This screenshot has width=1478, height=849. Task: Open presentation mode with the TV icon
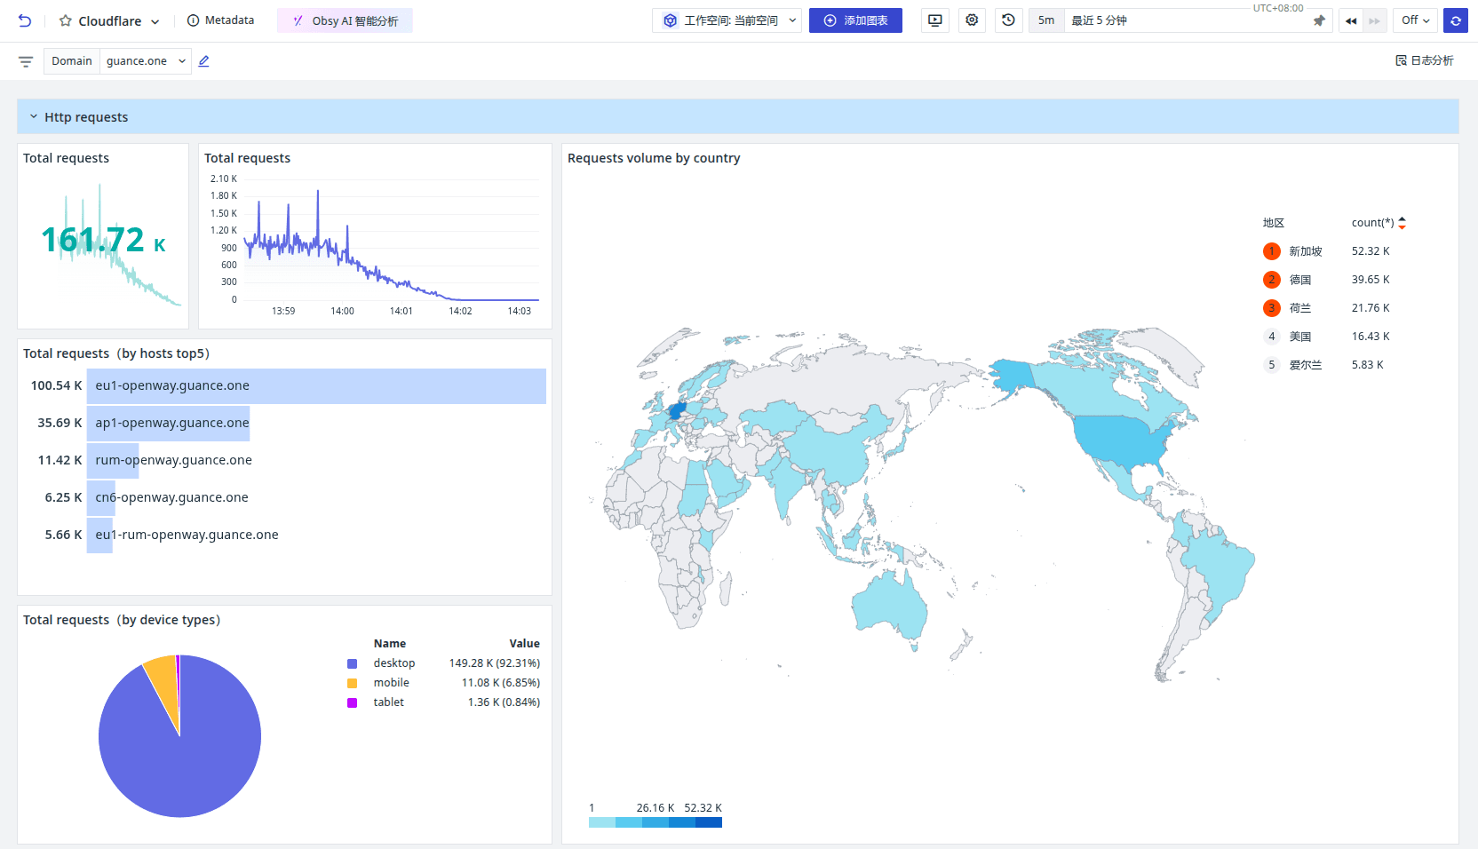[934, 20]
